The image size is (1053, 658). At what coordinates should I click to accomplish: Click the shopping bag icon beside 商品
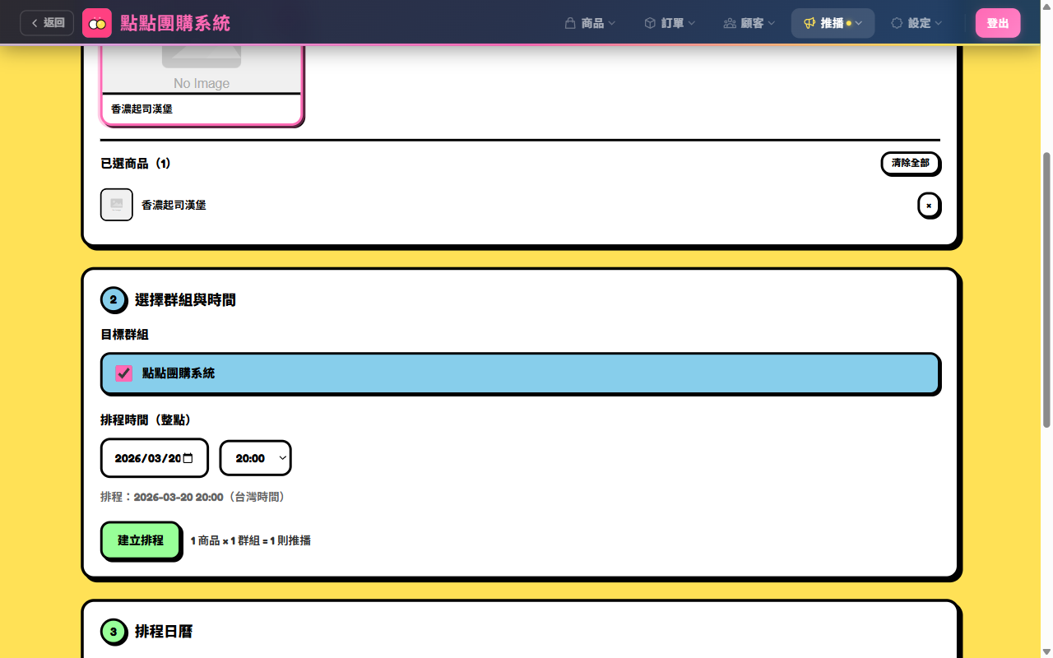pos(569,23)
